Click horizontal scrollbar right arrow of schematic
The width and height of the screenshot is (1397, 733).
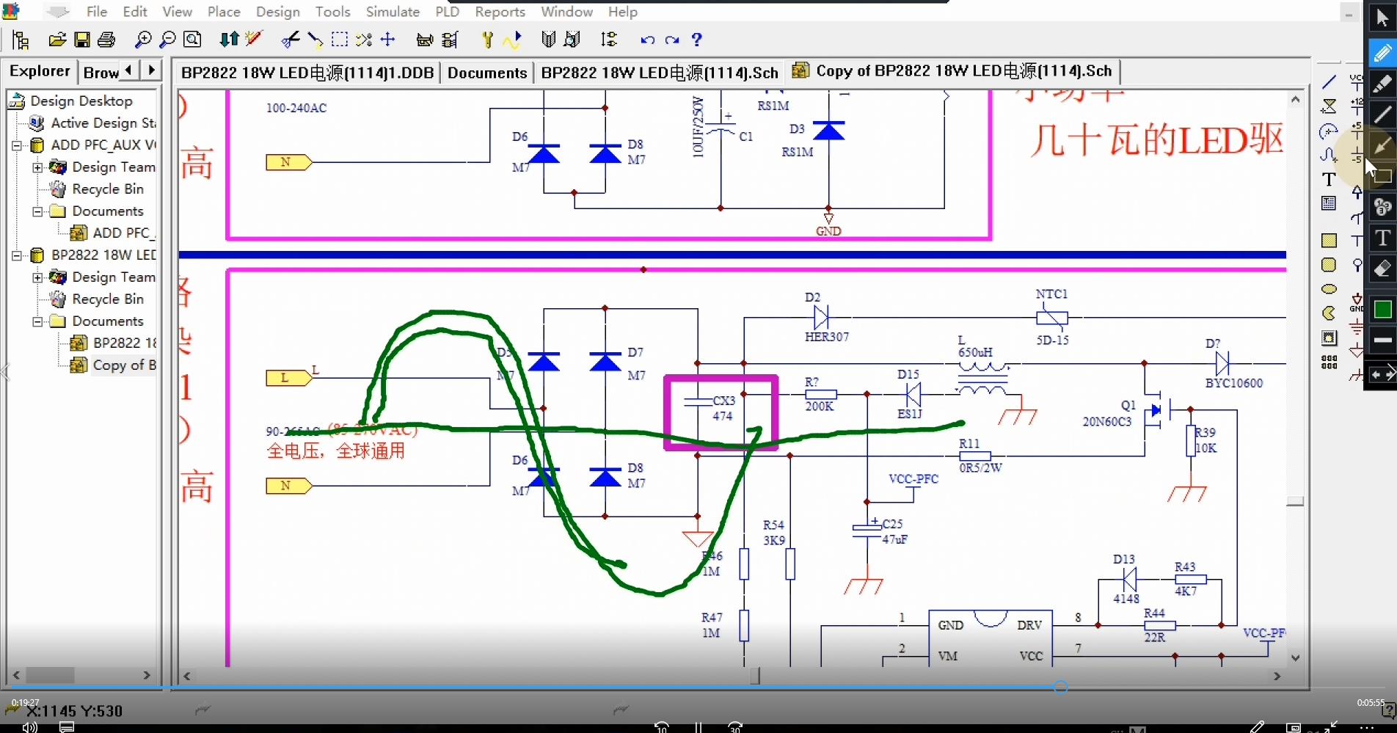[1277, 676]
